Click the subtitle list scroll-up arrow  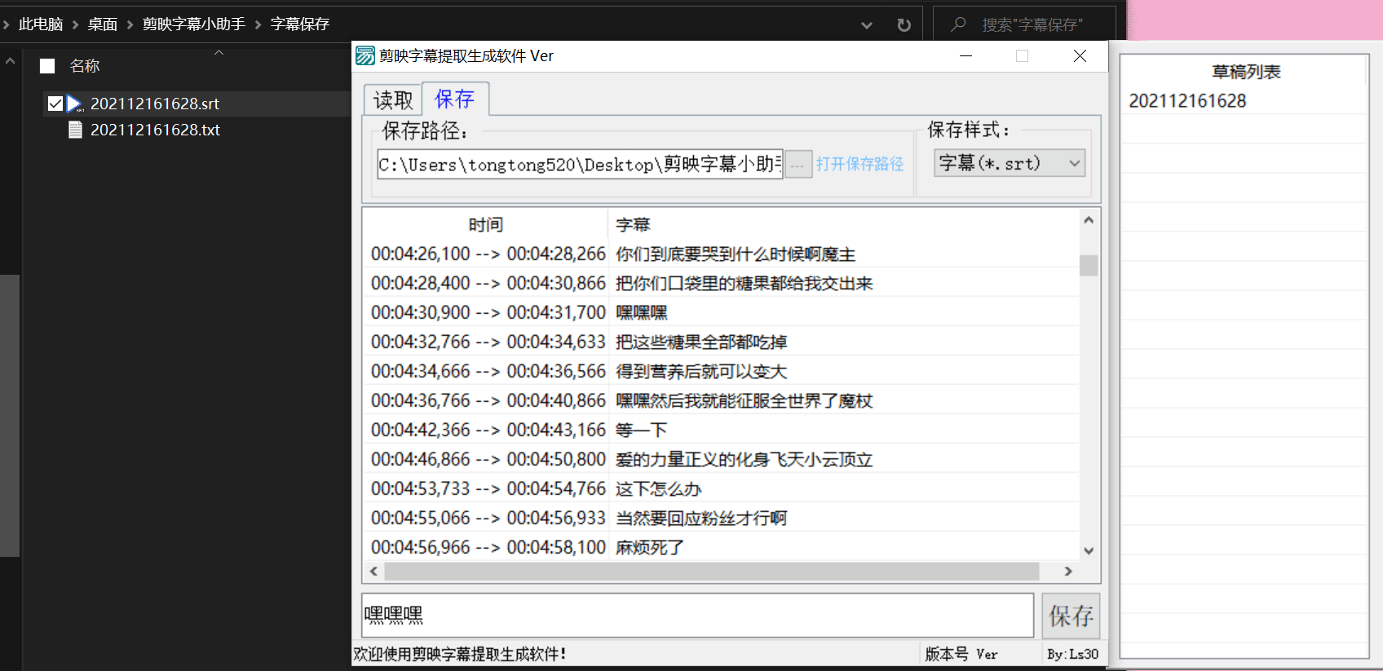(1089, 220)
